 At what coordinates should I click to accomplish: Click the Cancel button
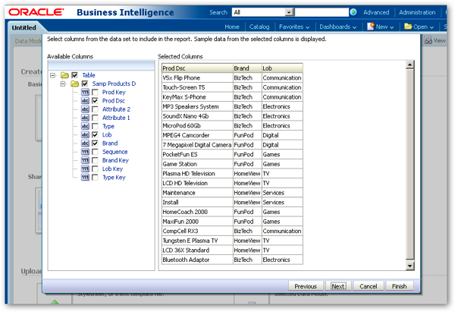369,286
